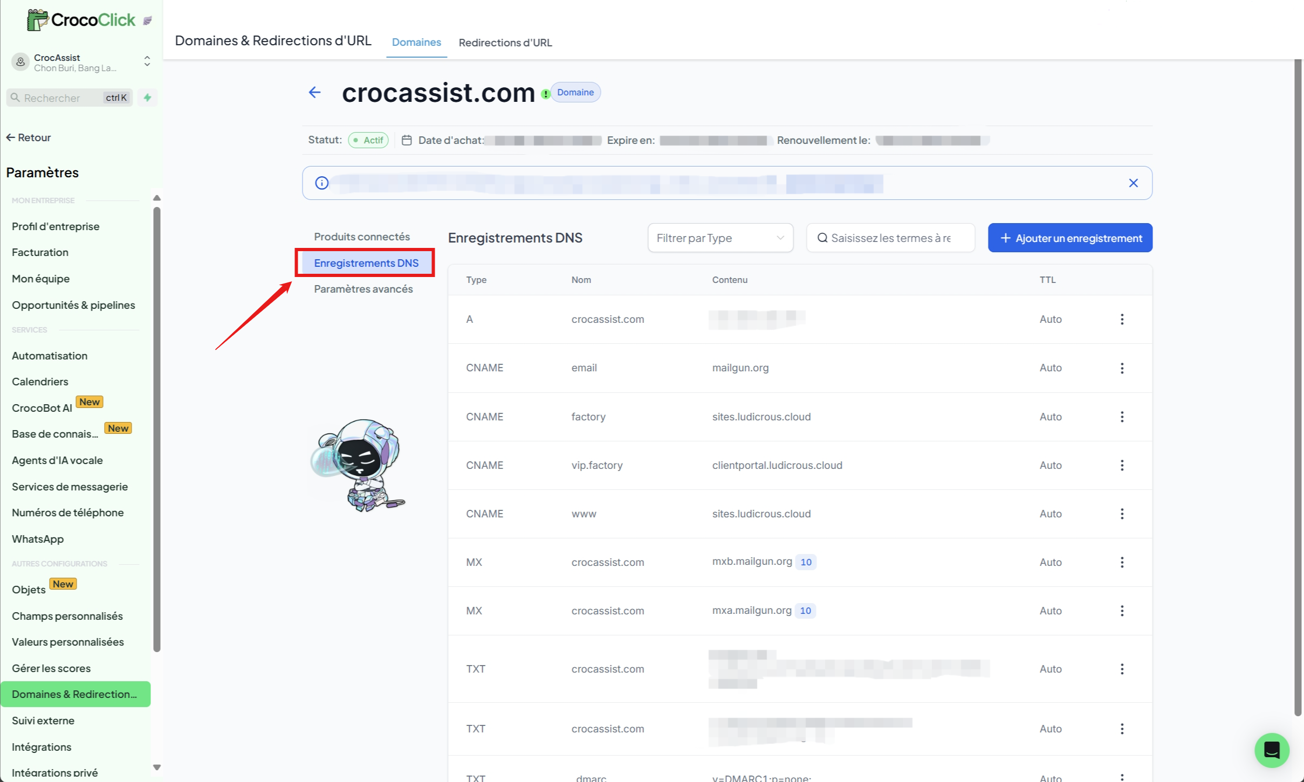Open Base de connaissances settings
Image resolution: width=1304 pixels, height=782 pixels.
click(x=55, y=434)
